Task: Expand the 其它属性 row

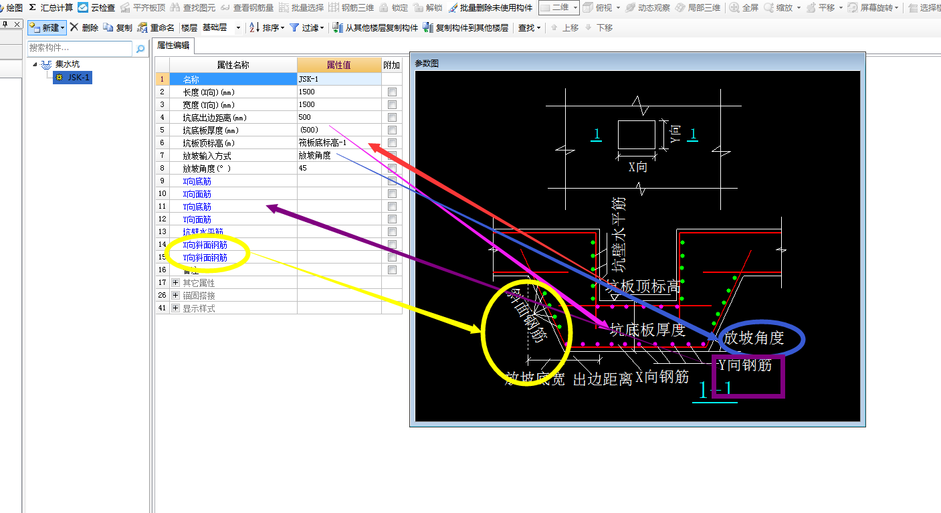Action: (176, 283)
